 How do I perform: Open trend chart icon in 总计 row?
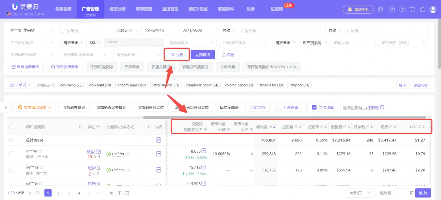click(158, 140)
